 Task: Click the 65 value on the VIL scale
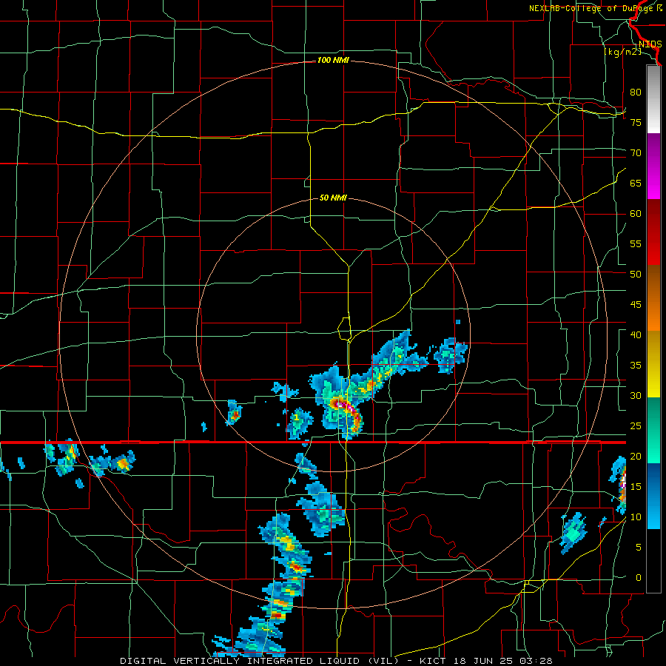(636, 183)
